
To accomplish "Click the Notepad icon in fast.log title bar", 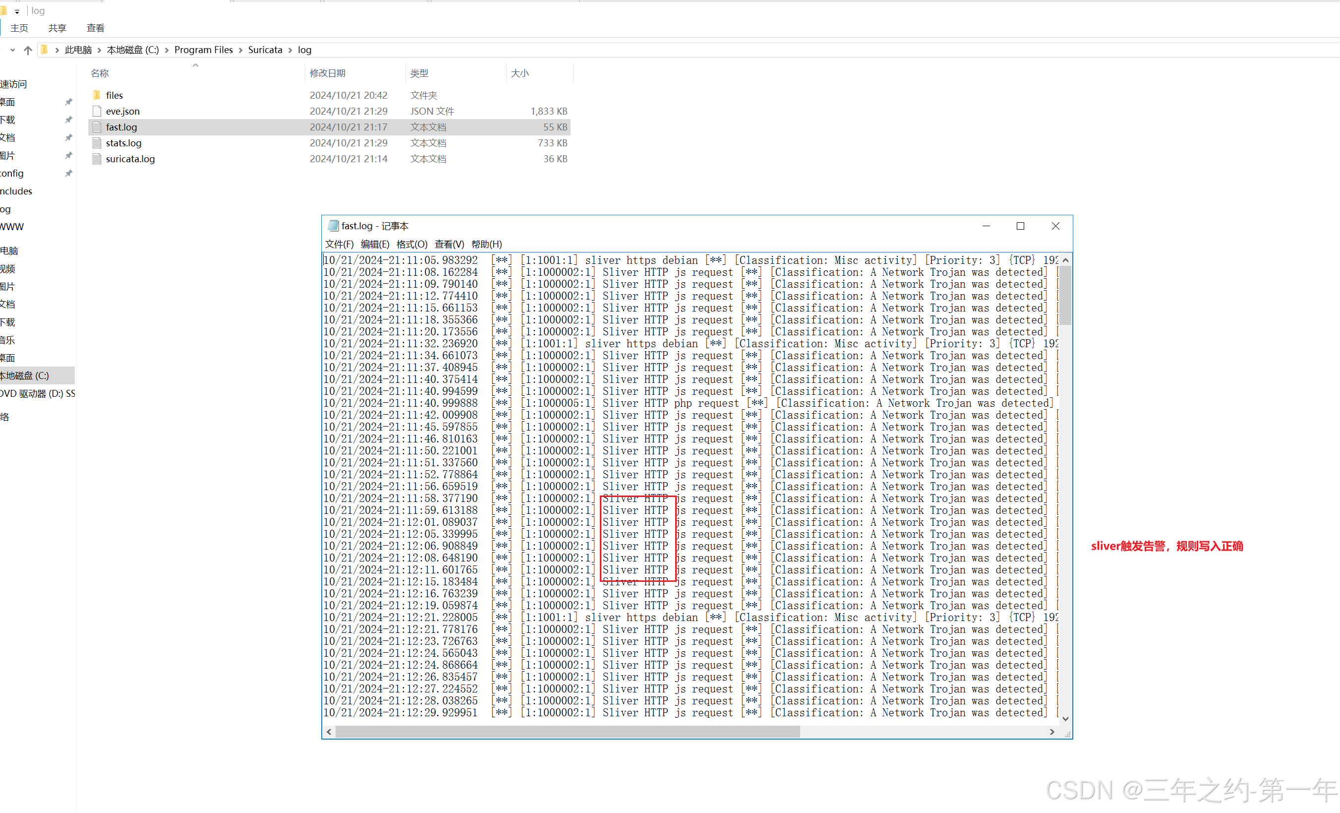I will (333, 226).
